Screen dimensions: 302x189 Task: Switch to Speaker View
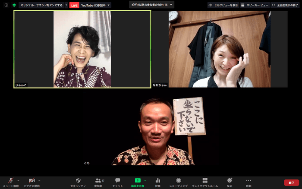pyautogui.click(x=255, y=5)
